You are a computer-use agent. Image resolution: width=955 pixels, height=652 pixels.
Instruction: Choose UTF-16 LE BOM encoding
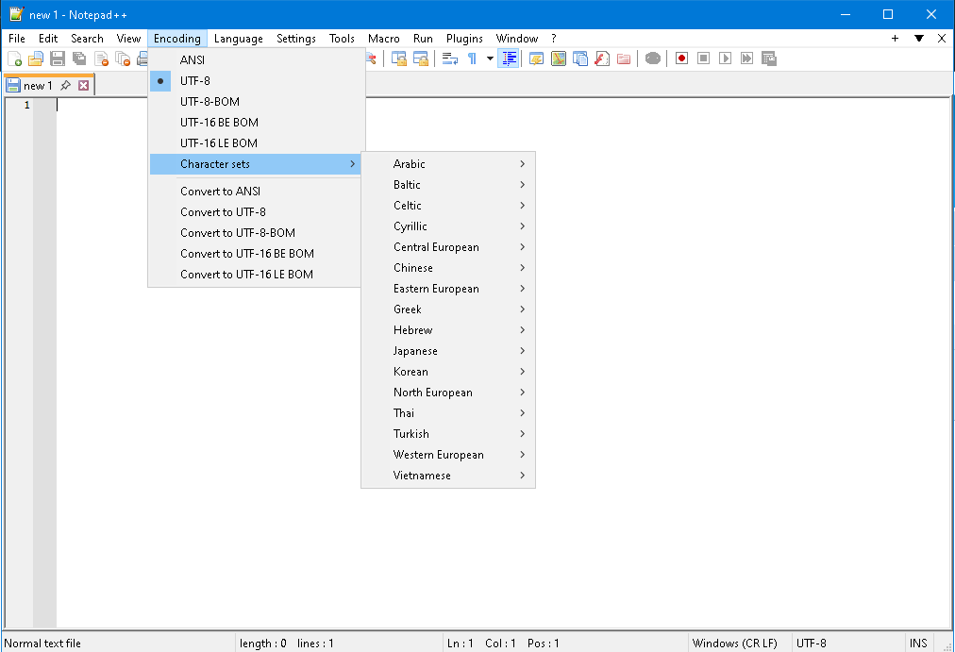(219, 143)
